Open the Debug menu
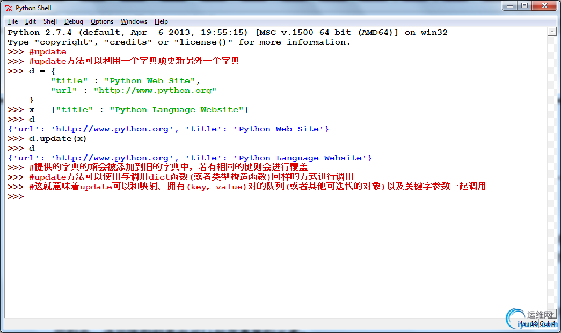Viewport: 561px width, 333px height. click(x=74, y=21)
